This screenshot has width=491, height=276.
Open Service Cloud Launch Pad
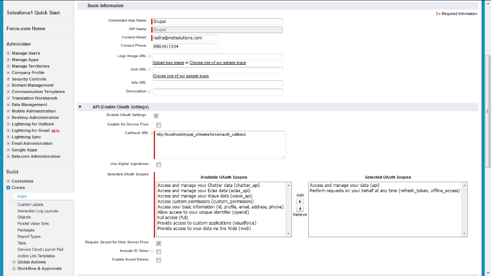pos(40,250)
